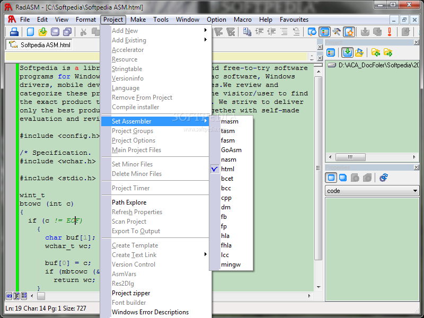Click the Project panel horizontal scrollbar thumb
This screenshot has width=424, height=318.
click(350, 157)
